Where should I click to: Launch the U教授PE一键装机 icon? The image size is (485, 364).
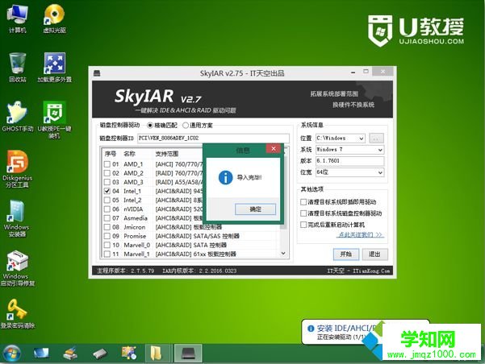coord(54,120)
